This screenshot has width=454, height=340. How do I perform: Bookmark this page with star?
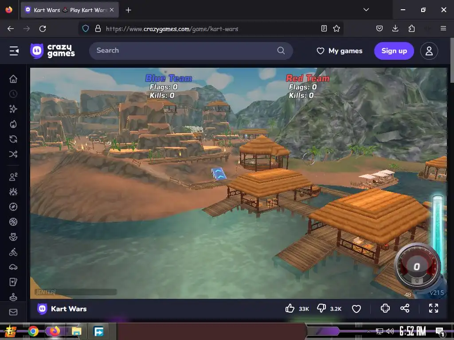tap(337, 28)
